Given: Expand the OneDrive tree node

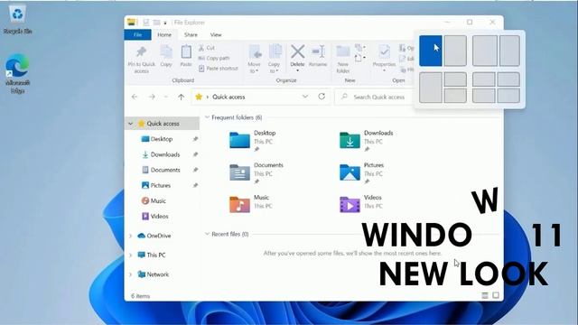Looking at the screenshot, I should click(130, 236).
